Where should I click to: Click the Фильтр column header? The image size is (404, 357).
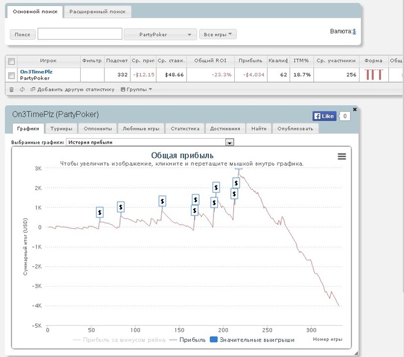tap(92, 61)
